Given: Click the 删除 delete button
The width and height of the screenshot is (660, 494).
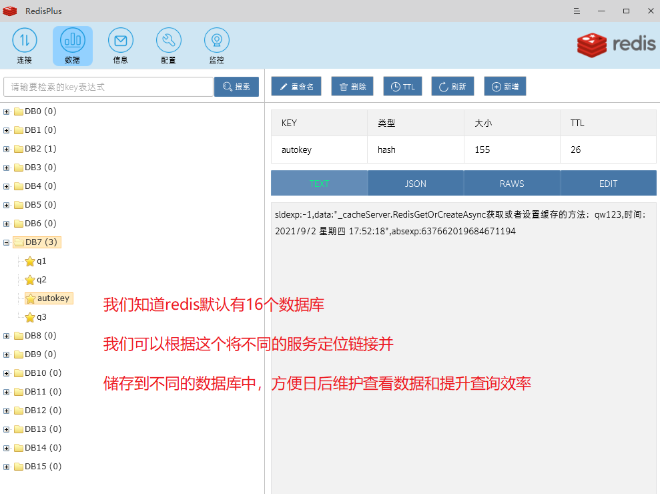Looking at the screenshot, I should click(352, 86).
